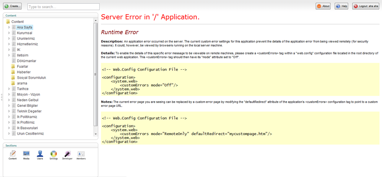
Task: Open the arama folder
Action: tap(22, 83)
